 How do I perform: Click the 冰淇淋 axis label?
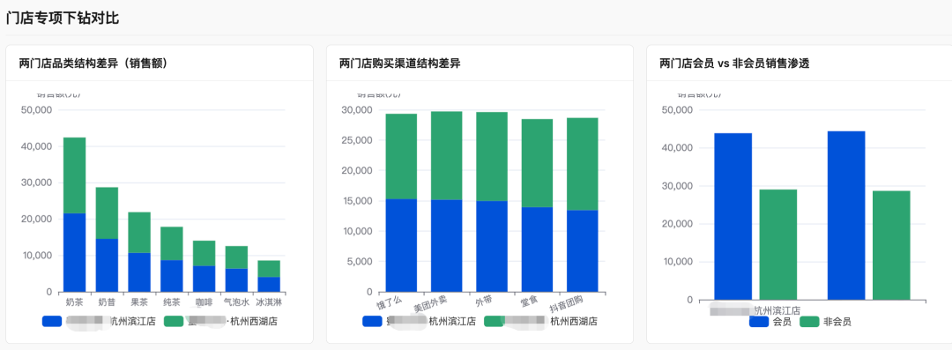(x=269, y=302)
